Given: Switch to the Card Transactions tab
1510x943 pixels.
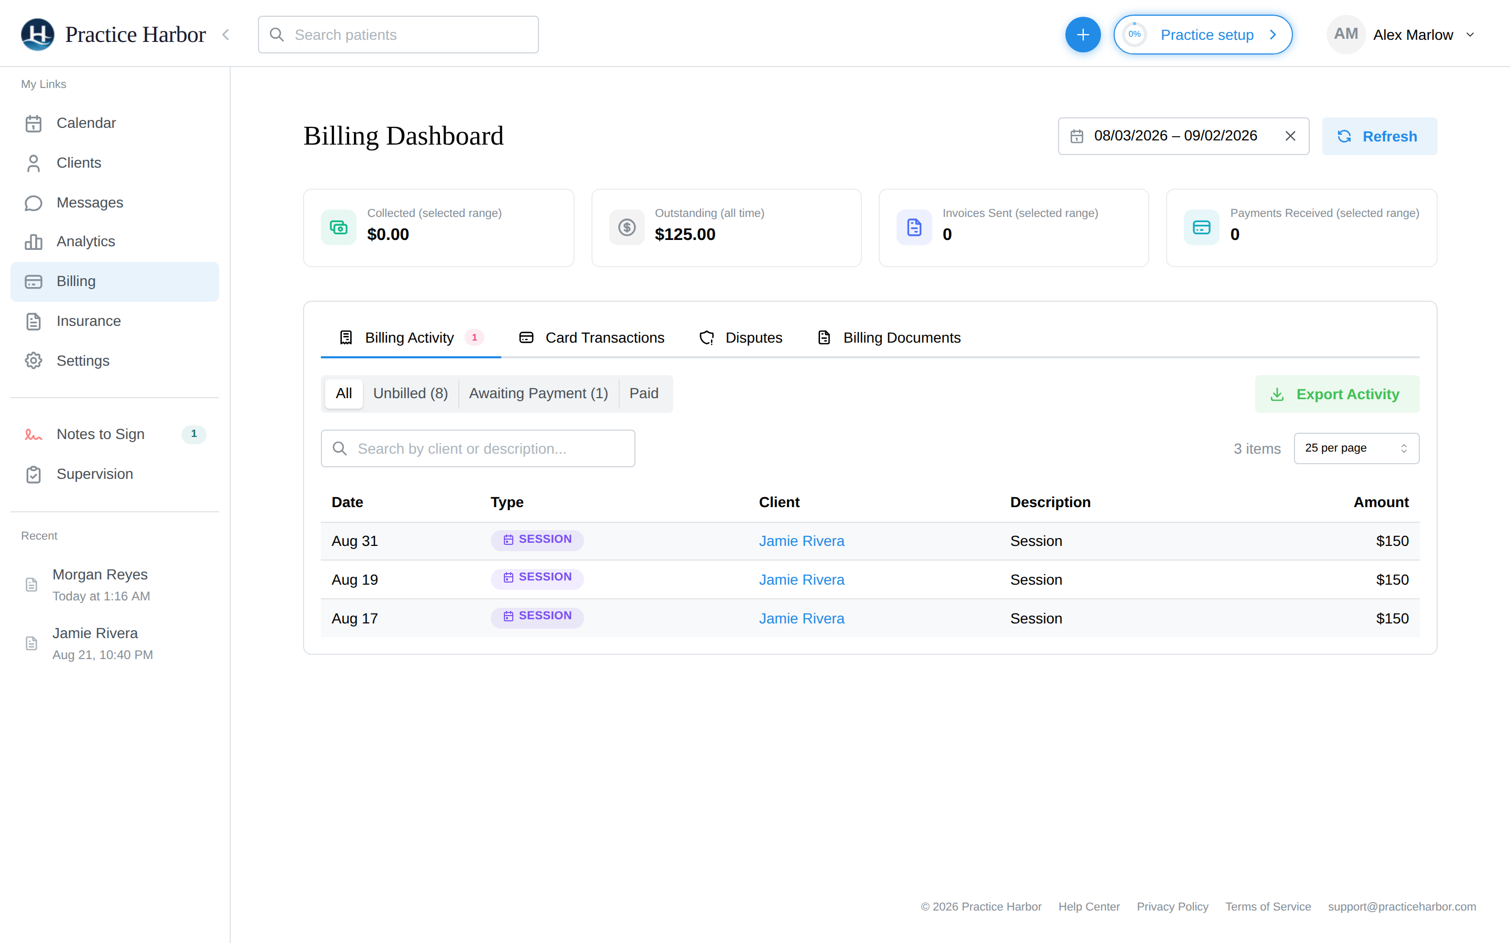Looking at the screenshot, I should [x=591, y=337].
